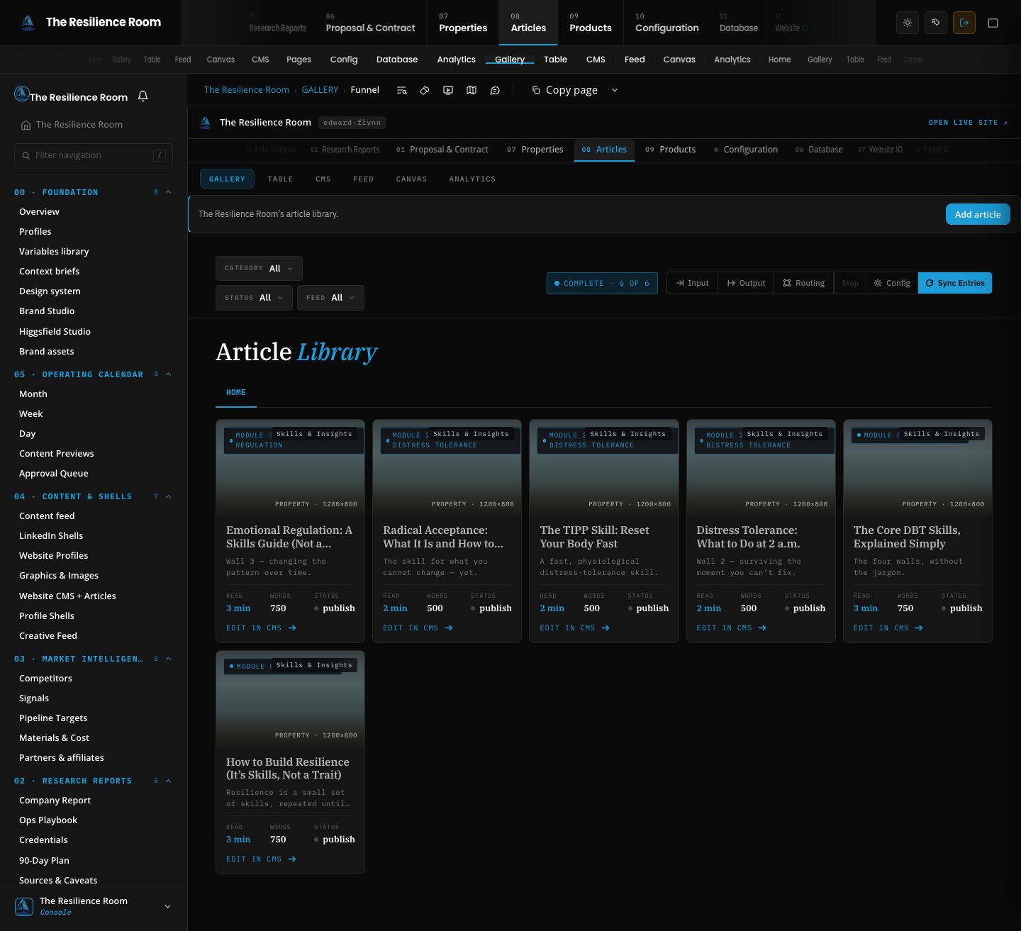Viewport: 1021px width, 931px height.
Task: Open the STATUS filter dropdown
Action: pos(254,298)
